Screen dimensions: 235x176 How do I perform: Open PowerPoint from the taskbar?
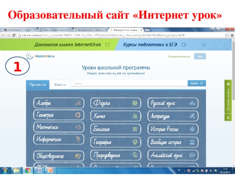(x=50, y=170)
